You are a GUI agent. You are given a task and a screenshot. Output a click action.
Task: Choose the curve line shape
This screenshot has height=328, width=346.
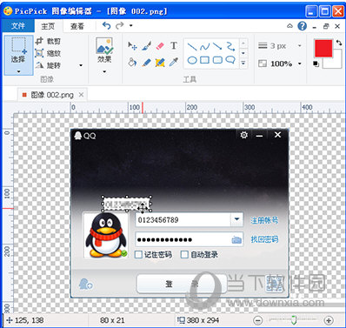click(x=204, y=46)
